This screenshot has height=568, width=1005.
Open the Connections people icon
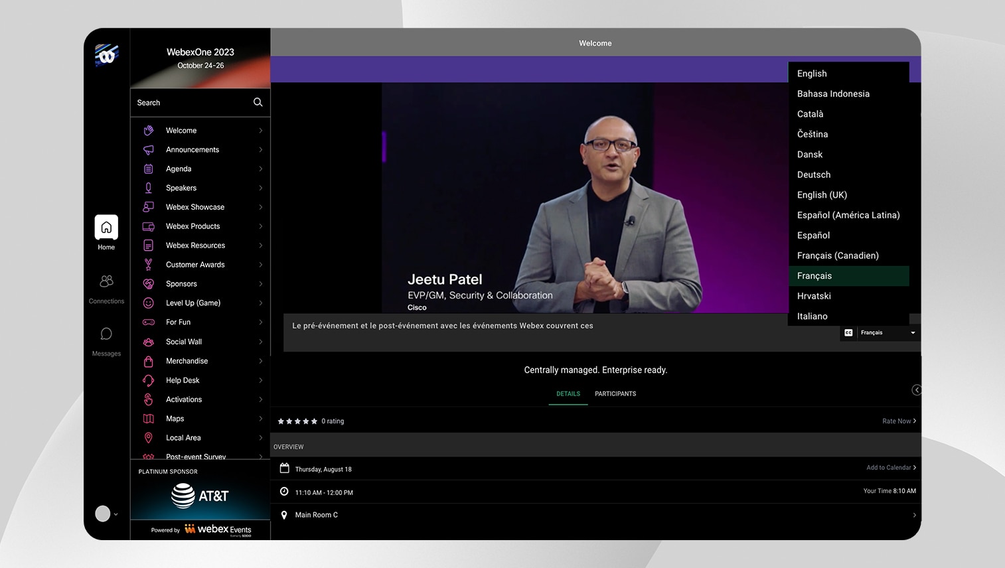(106, 281)
